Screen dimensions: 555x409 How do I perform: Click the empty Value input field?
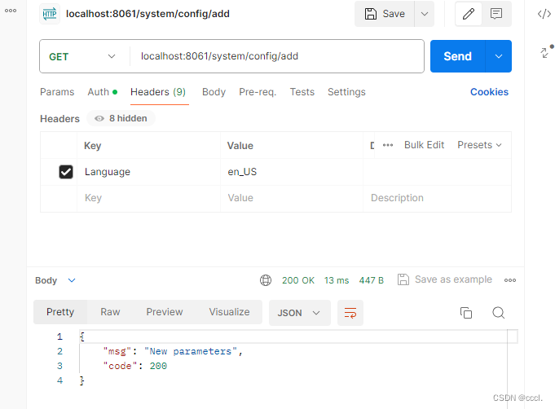[x=292, y=198]
